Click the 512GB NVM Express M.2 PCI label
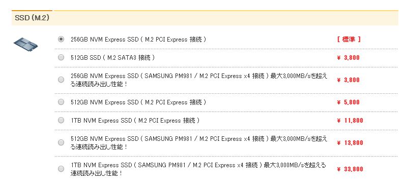This screenshot has width=408, height=189. 138,102
